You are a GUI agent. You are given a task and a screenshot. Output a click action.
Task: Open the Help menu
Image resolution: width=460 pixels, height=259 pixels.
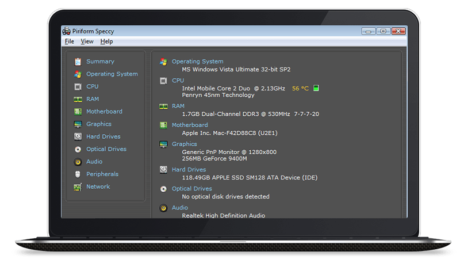click(106, 41)
